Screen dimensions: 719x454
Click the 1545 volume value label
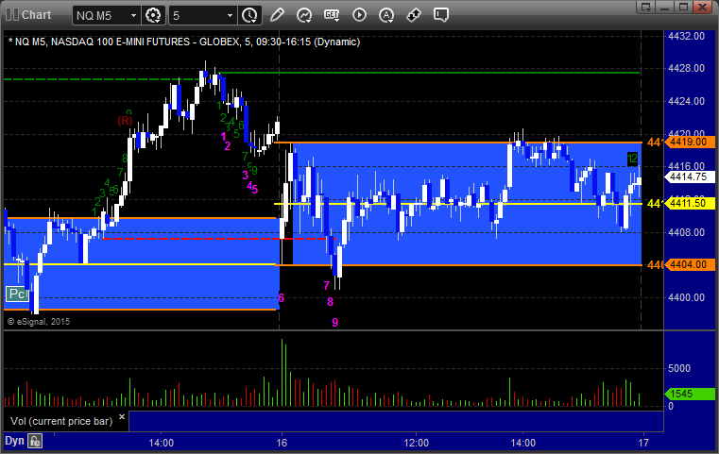coord(690,394)
